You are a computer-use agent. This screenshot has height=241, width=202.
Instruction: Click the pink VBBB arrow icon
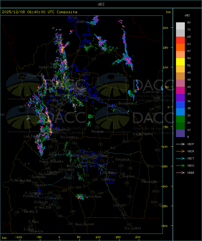pyautogui.click(x=180, y=173)
